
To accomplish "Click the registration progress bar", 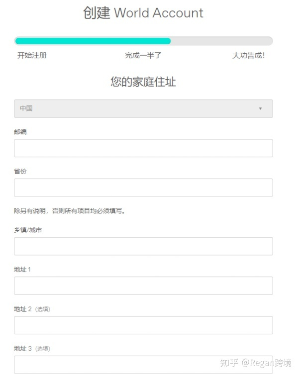I will coord(143,41).
